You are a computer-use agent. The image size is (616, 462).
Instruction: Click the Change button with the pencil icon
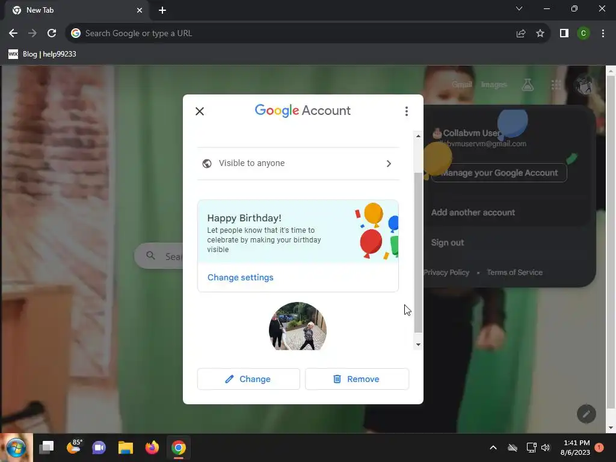(x=248, y=379)
